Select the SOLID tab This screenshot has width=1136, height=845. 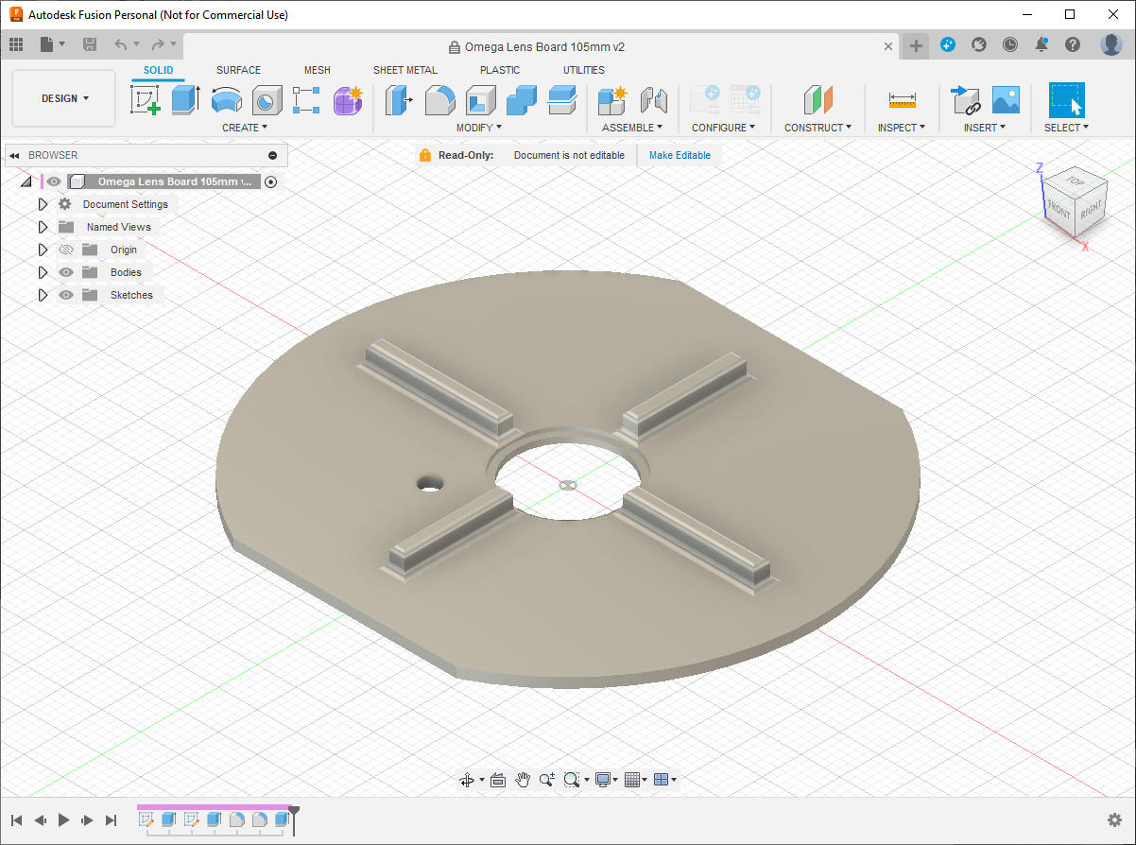tap(159, 70)
